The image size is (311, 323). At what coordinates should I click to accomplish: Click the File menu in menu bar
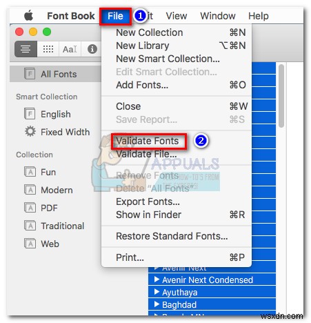click(x=115, y=17)
